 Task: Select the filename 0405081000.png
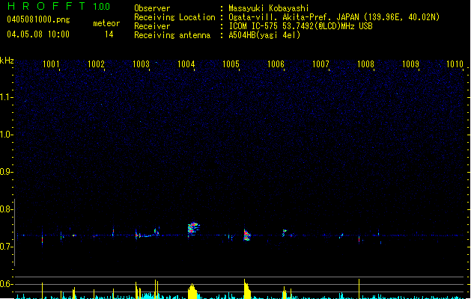(x=38, y=19)
